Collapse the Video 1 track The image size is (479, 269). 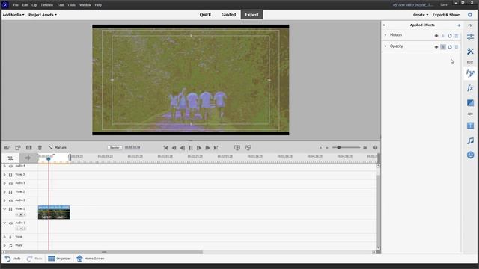4,209
